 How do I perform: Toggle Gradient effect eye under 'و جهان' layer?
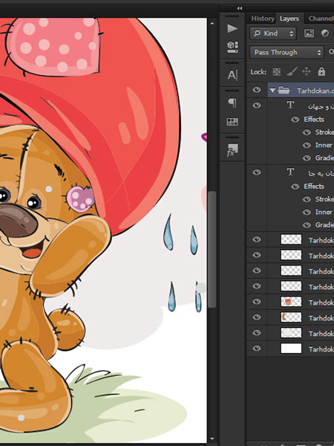coord(307,158)
